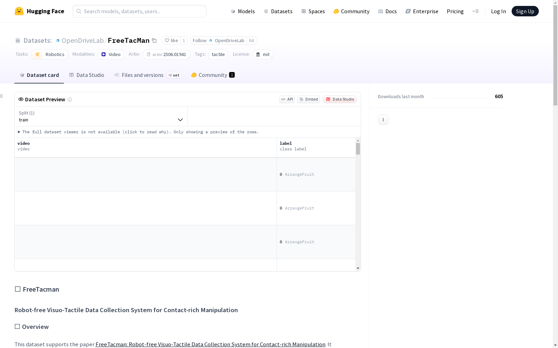This screenshot has width=558, height=348.
Task: Click the preview table scroll-down arrow
Action: 358,268
